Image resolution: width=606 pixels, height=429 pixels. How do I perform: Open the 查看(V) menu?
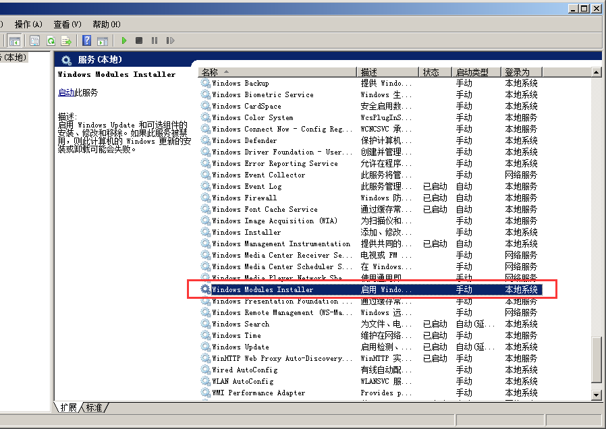coord(67,24)
